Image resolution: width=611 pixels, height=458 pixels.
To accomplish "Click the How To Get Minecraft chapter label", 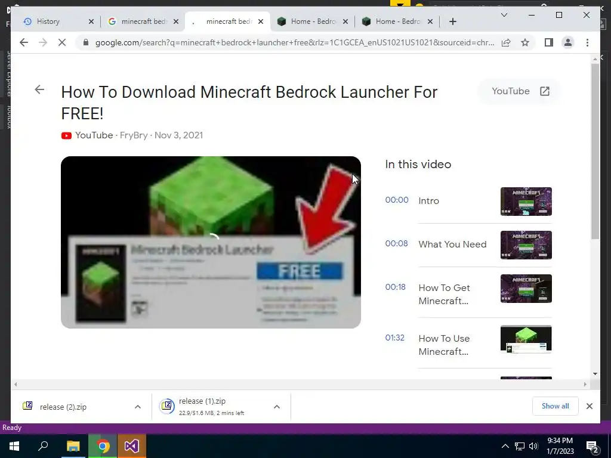I will click(444, 295).
